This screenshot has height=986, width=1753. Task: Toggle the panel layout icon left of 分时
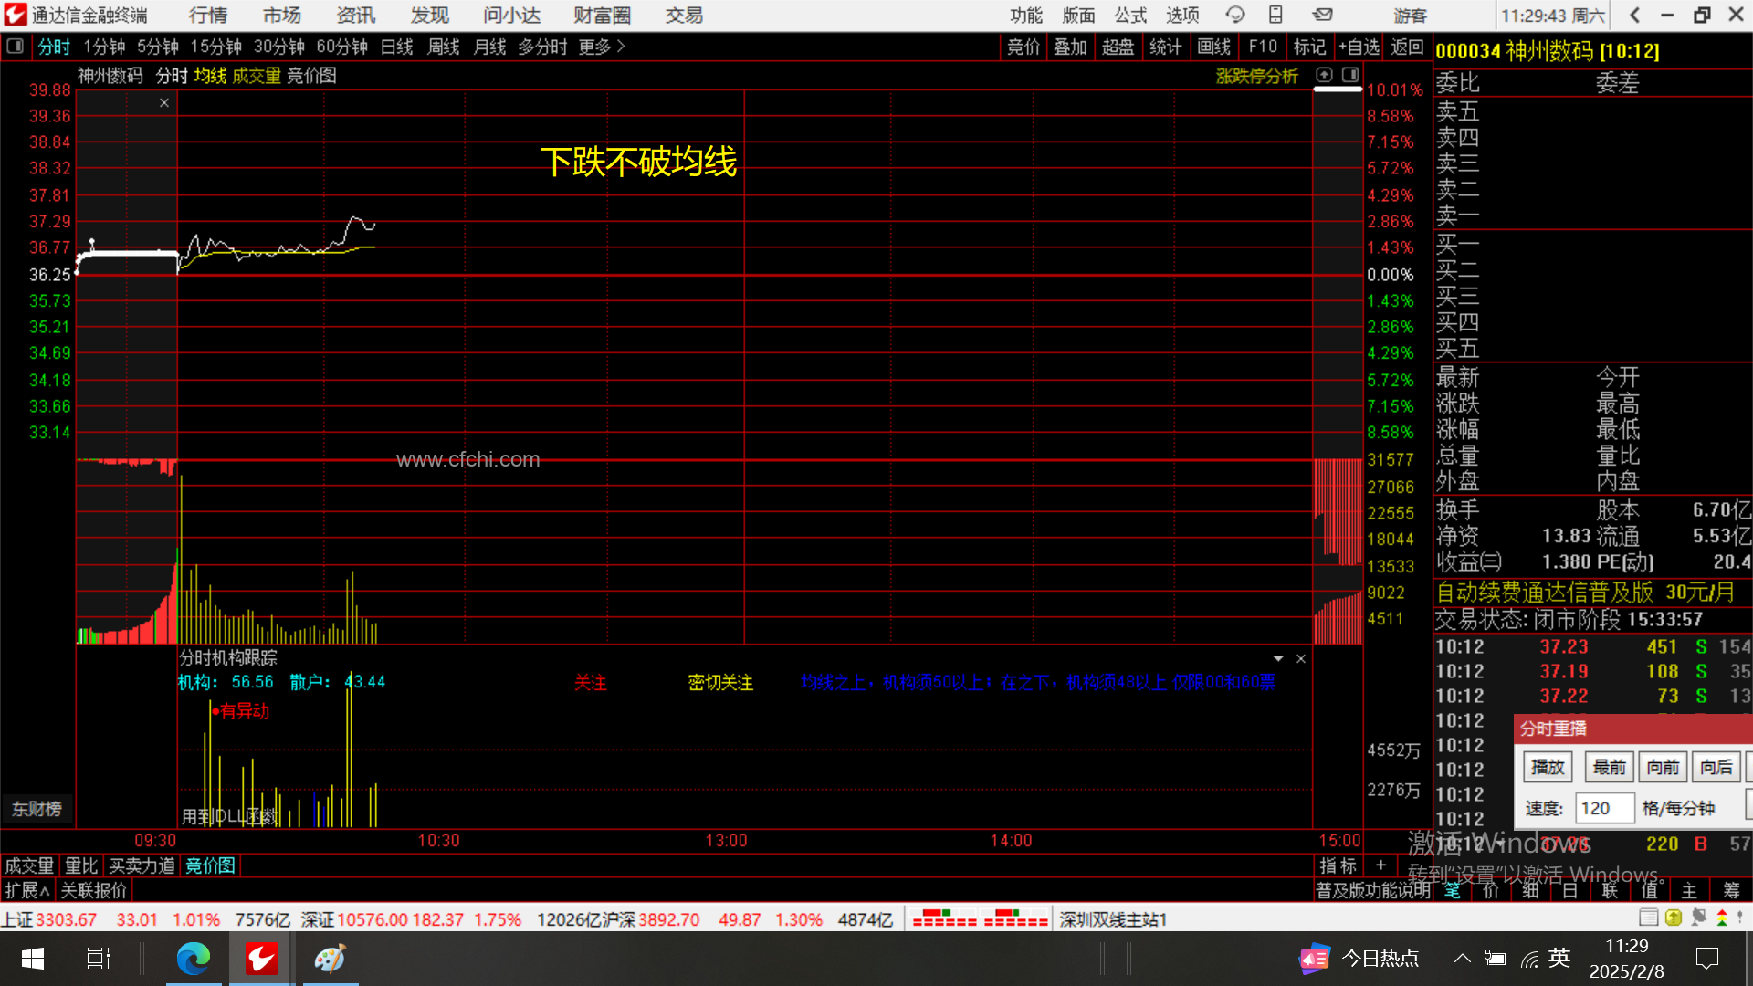(x=15, y=47)
